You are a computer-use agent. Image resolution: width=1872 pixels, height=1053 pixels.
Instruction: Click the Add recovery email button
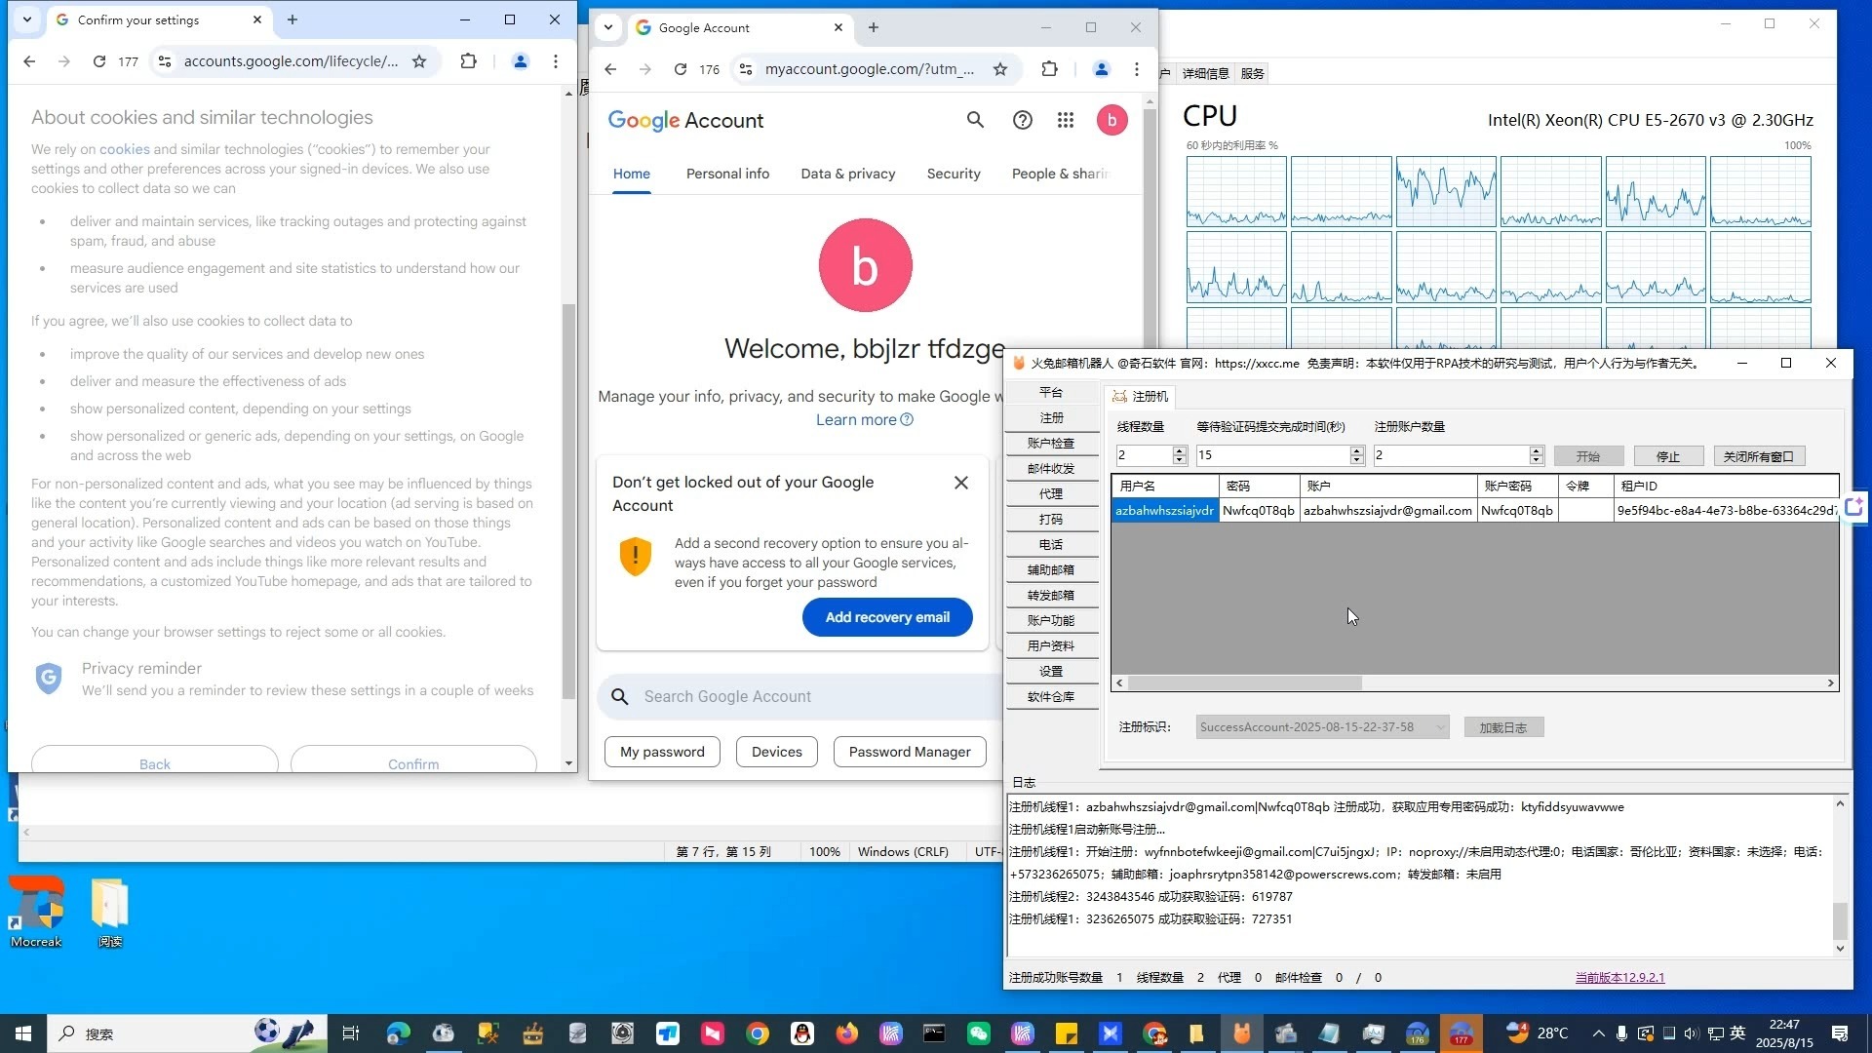pyautogui.click(x=887, y=617)
